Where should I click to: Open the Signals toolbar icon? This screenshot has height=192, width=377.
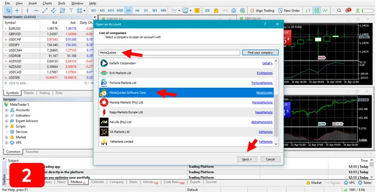point(225,11)
